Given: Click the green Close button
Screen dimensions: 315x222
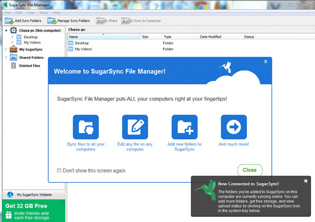Looking at the screenshot, I should (250, 170).
